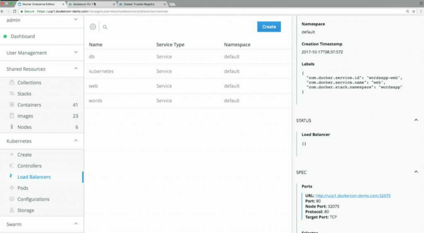Image resolution: width=424 pixels, height=233 pixels.
Task: Sort by the Service Type column header
Action: pyautogui.click(x=170, y=44)
